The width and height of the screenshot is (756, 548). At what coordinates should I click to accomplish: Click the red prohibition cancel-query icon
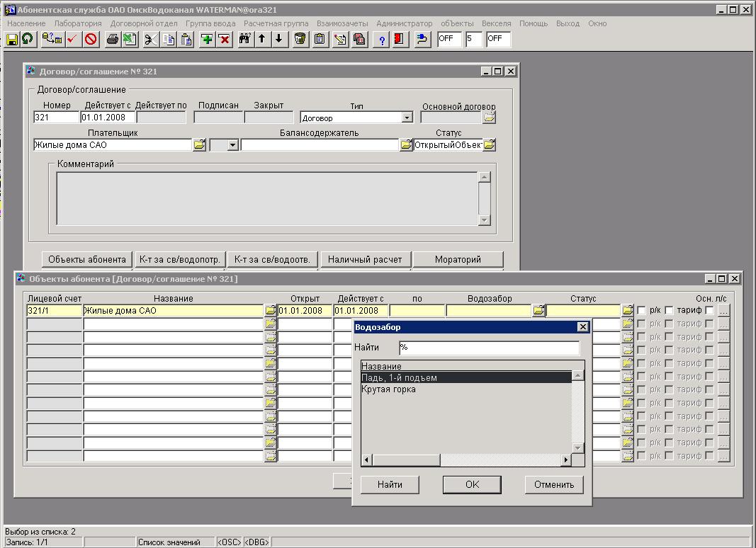91,39
